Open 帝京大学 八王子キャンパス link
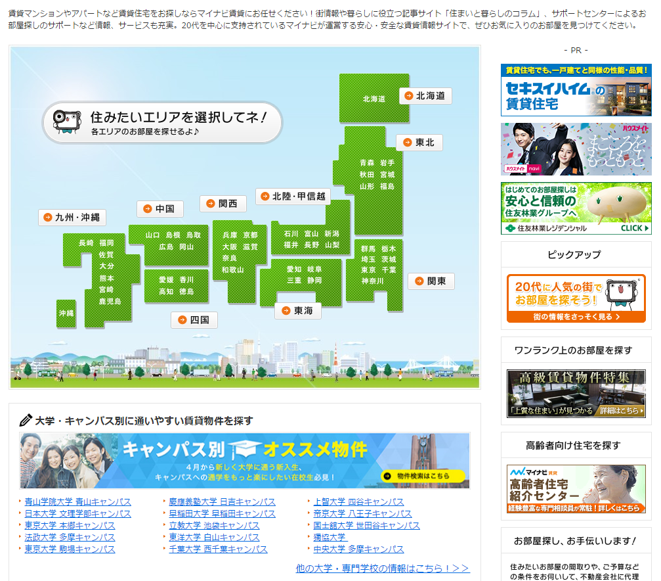Viewport: 661px width, 581px height. pos(362,513)
